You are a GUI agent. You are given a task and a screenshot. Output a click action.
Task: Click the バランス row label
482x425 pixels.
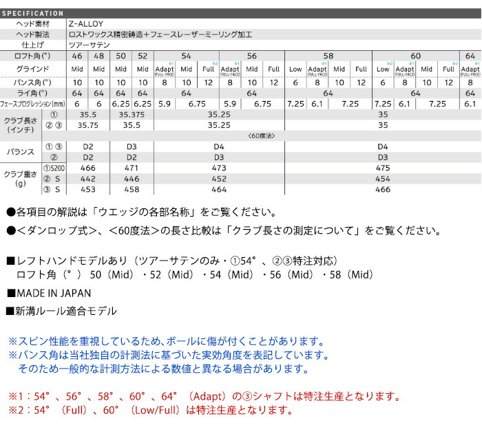click(19, 152)
